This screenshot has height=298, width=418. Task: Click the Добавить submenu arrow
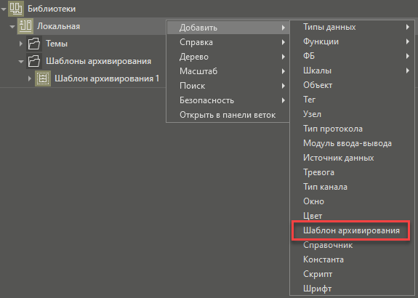pyautogui.click(x=283, y=28)
